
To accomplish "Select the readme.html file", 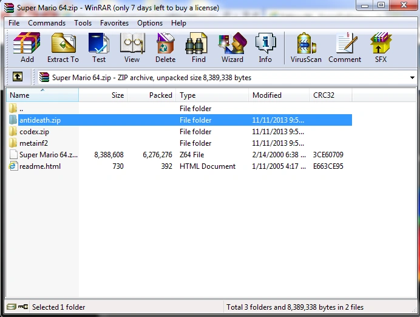I will (x=40, y=166).
